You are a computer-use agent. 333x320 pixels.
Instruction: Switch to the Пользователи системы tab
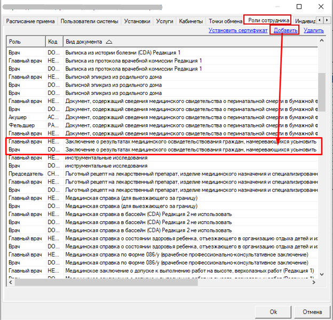click(89, 21)
